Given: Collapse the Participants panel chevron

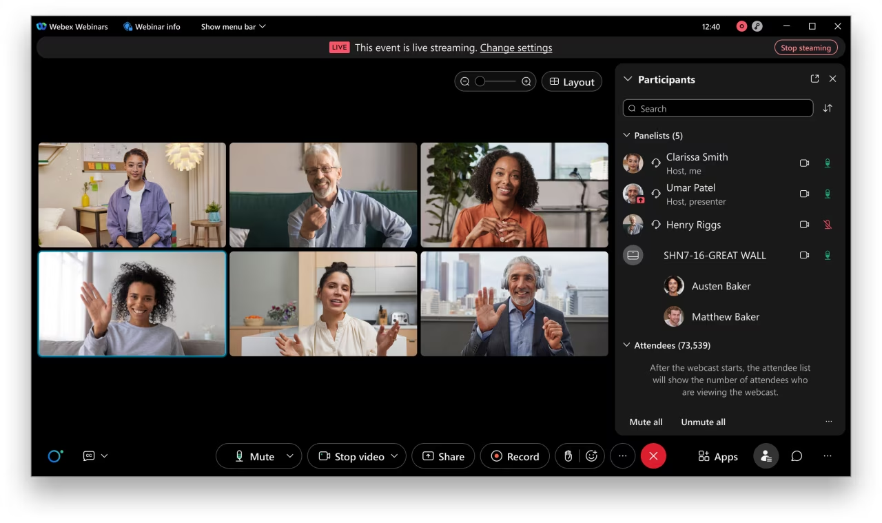Looking at the screenshot, I should [628, 79].
